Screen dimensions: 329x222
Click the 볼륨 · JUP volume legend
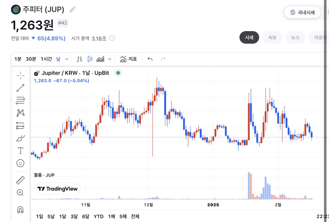pyautogui.click(x=44, y=175)
